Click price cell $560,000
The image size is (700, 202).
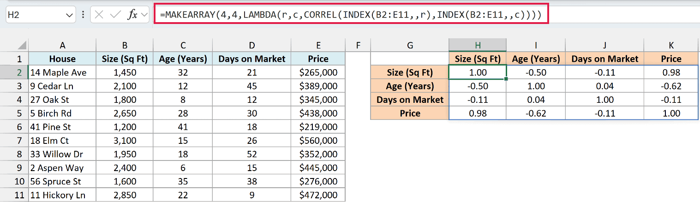coord(318,140)
